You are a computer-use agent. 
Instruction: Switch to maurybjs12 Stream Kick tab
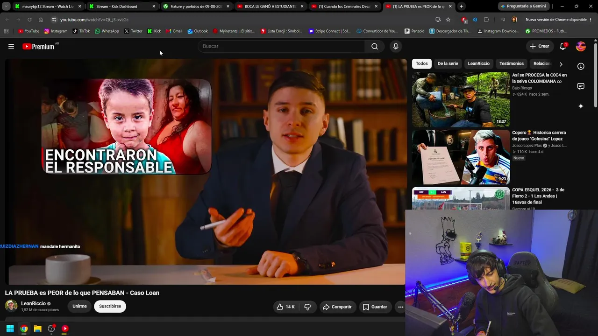point(48,7)
